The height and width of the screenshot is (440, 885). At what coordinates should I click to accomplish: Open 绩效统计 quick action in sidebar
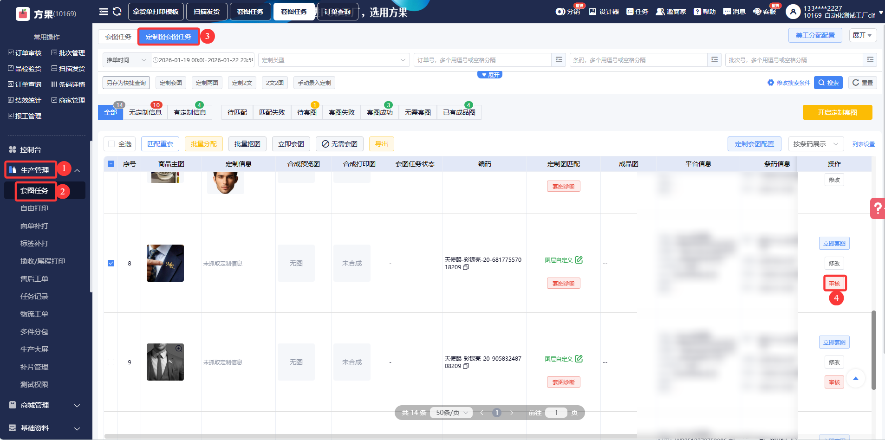[25, 100]
